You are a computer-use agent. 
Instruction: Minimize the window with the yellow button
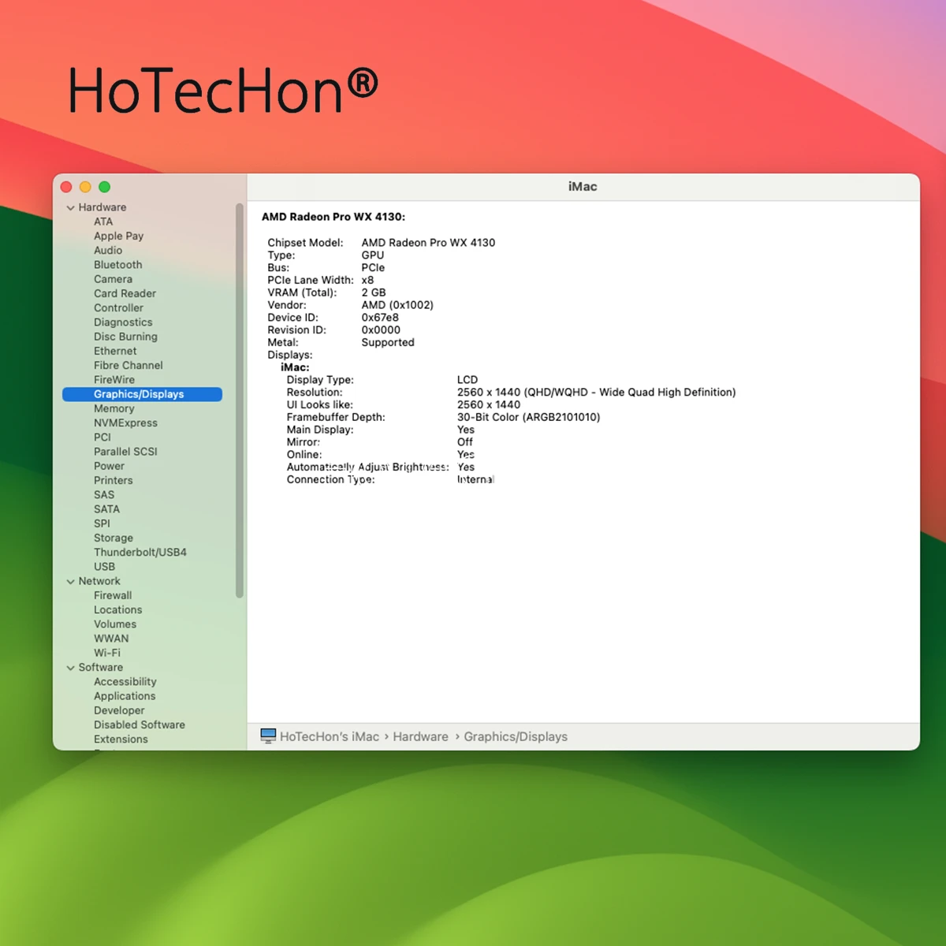[85, 187]
